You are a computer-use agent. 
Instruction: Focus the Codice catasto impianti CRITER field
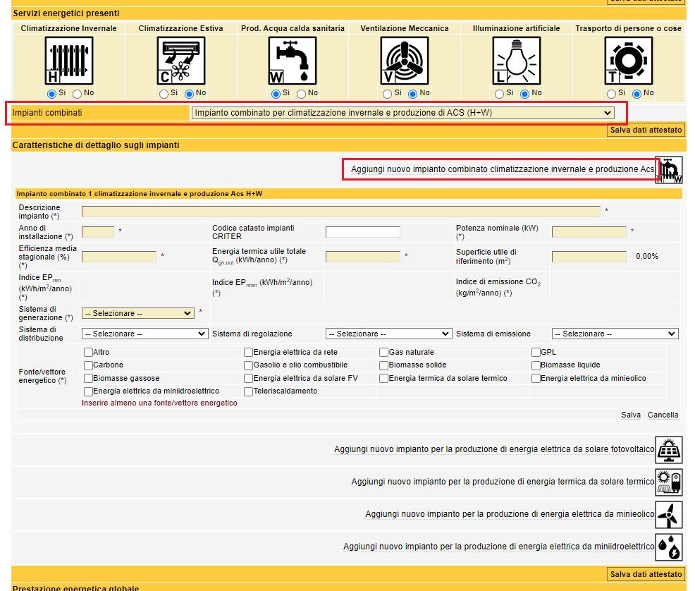coord(362,232)
